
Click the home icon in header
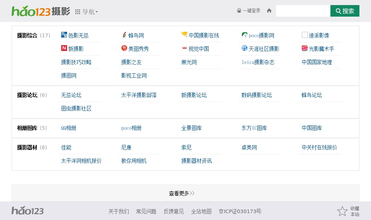[269, 11]
